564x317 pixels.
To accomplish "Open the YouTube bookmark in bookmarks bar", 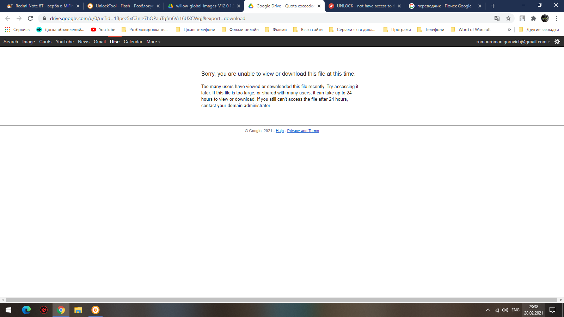I will 103,30.
